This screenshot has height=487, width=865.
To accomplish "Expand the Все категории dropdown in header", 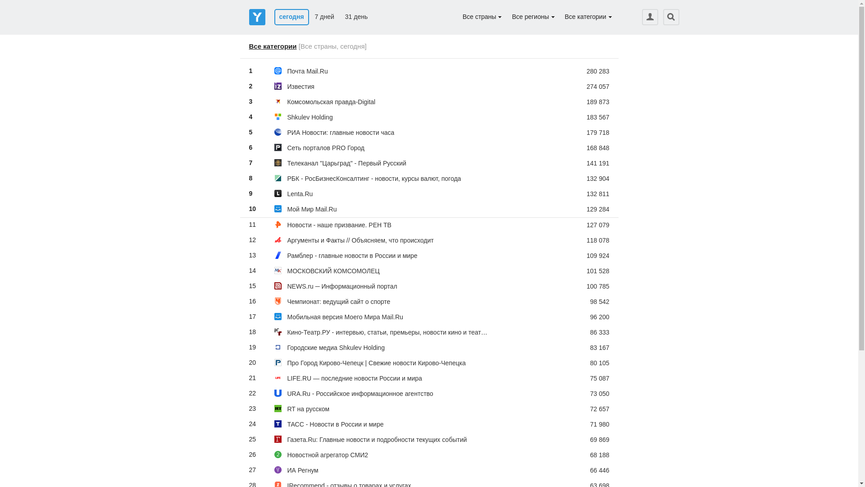I will click(x=588, y=17).
